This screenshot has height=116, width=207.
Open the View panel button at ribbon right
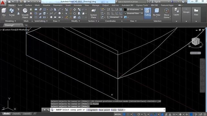tap(196, 12)
